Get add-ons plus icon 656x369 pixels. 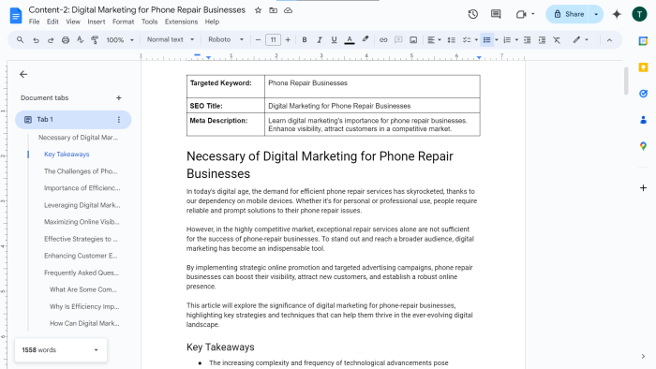coord(643,187)
